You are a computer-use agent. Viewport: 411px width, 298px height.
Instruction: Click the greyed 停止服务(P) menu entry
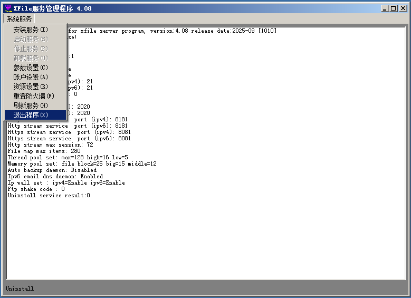[x=31, y=49]
